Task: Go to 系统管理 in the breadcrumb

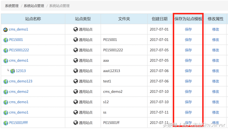Action: tap(12, 6)
